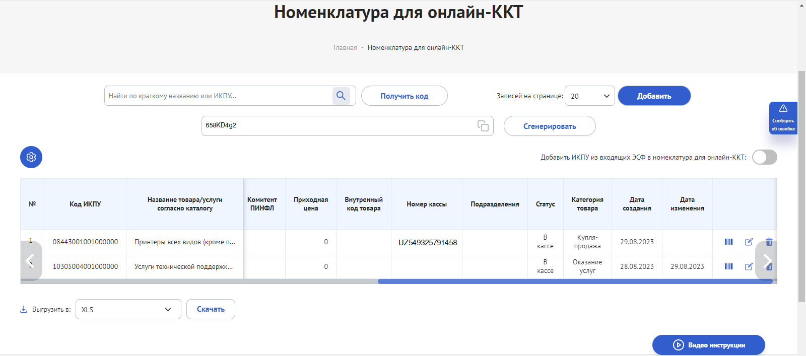Screen dimensions: 806x356
Task: Expand the XLS export format dropdown
Action: click(x=128, y=309)
